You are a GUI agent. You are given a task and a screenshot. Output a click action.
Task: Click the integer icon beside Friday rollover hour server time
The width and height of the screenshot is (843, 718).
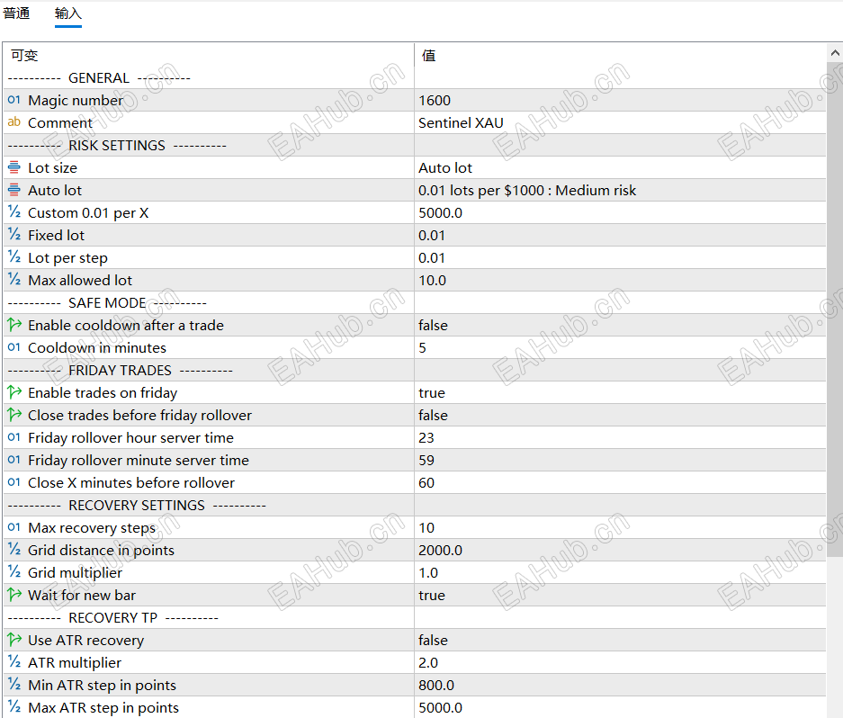point(14,437)
